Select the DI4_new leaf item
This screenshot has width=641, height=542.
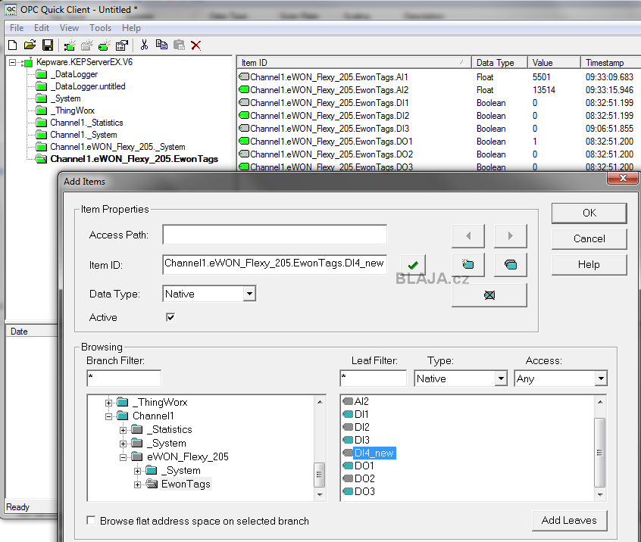[x=374, y=453]
